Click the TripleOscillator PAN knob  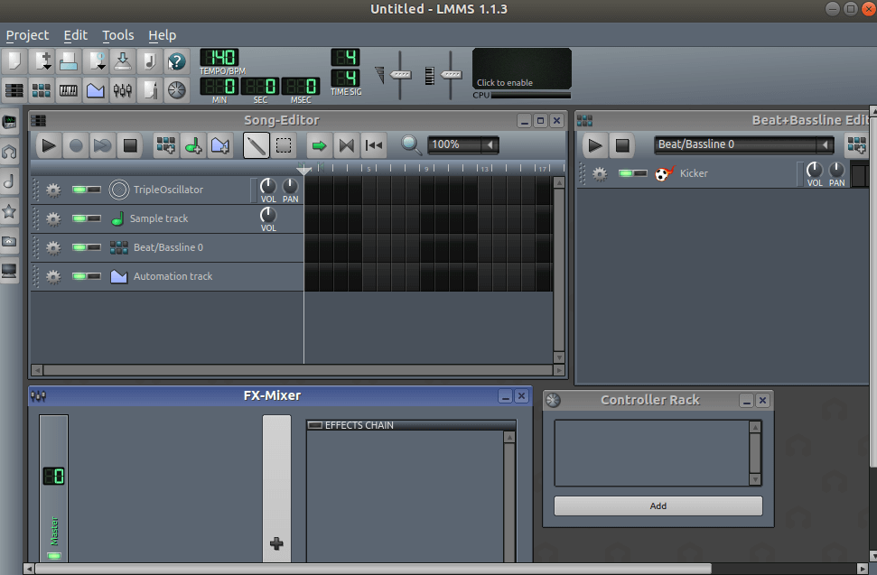(x=290, y=187)
